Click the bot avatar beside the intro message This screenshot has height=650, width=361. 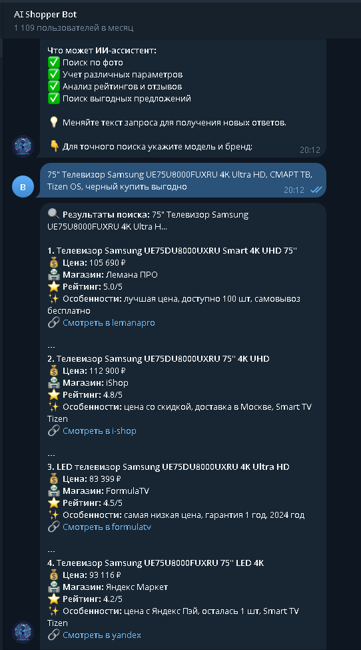[x=23, y=146]
